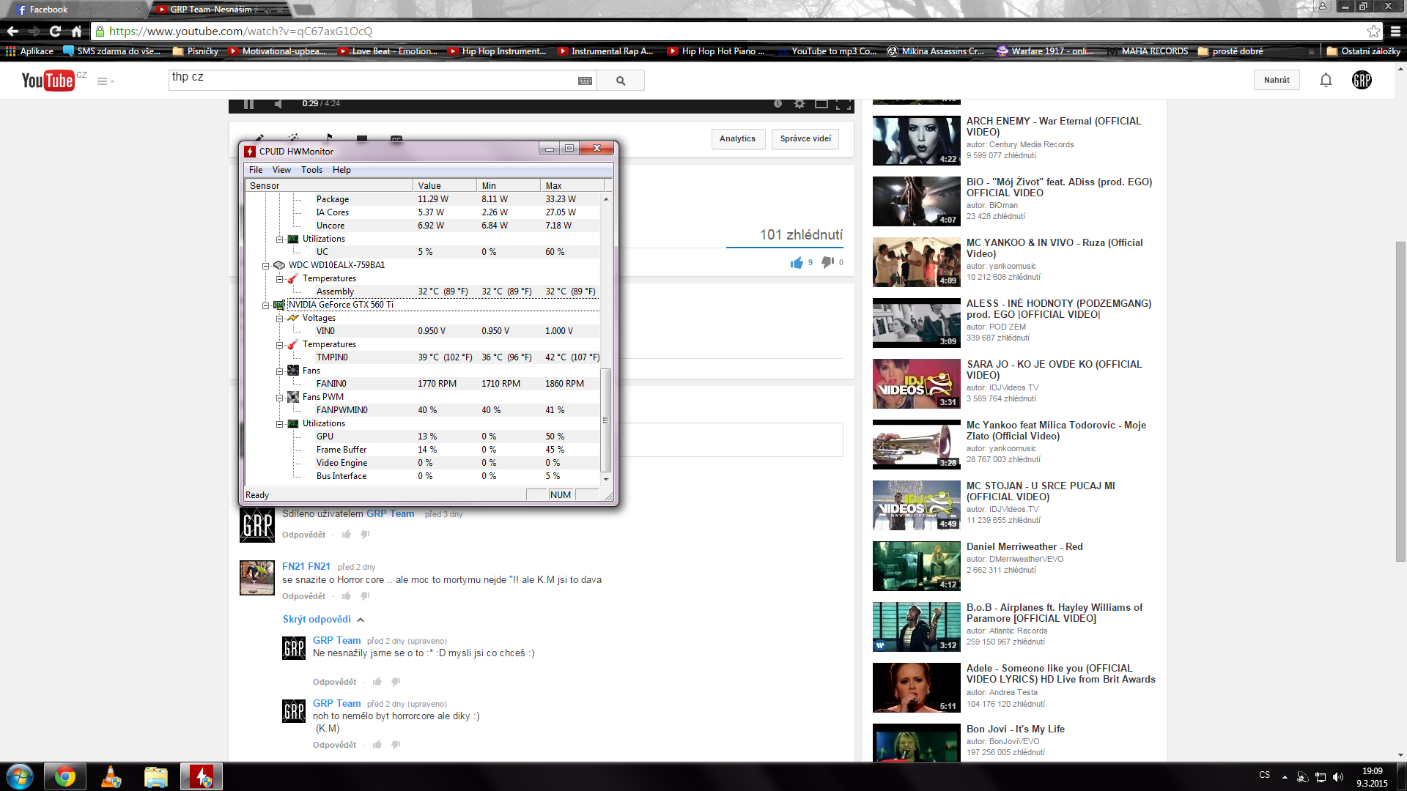Open the YouTube notifications bell

[x=1326, y=80]
